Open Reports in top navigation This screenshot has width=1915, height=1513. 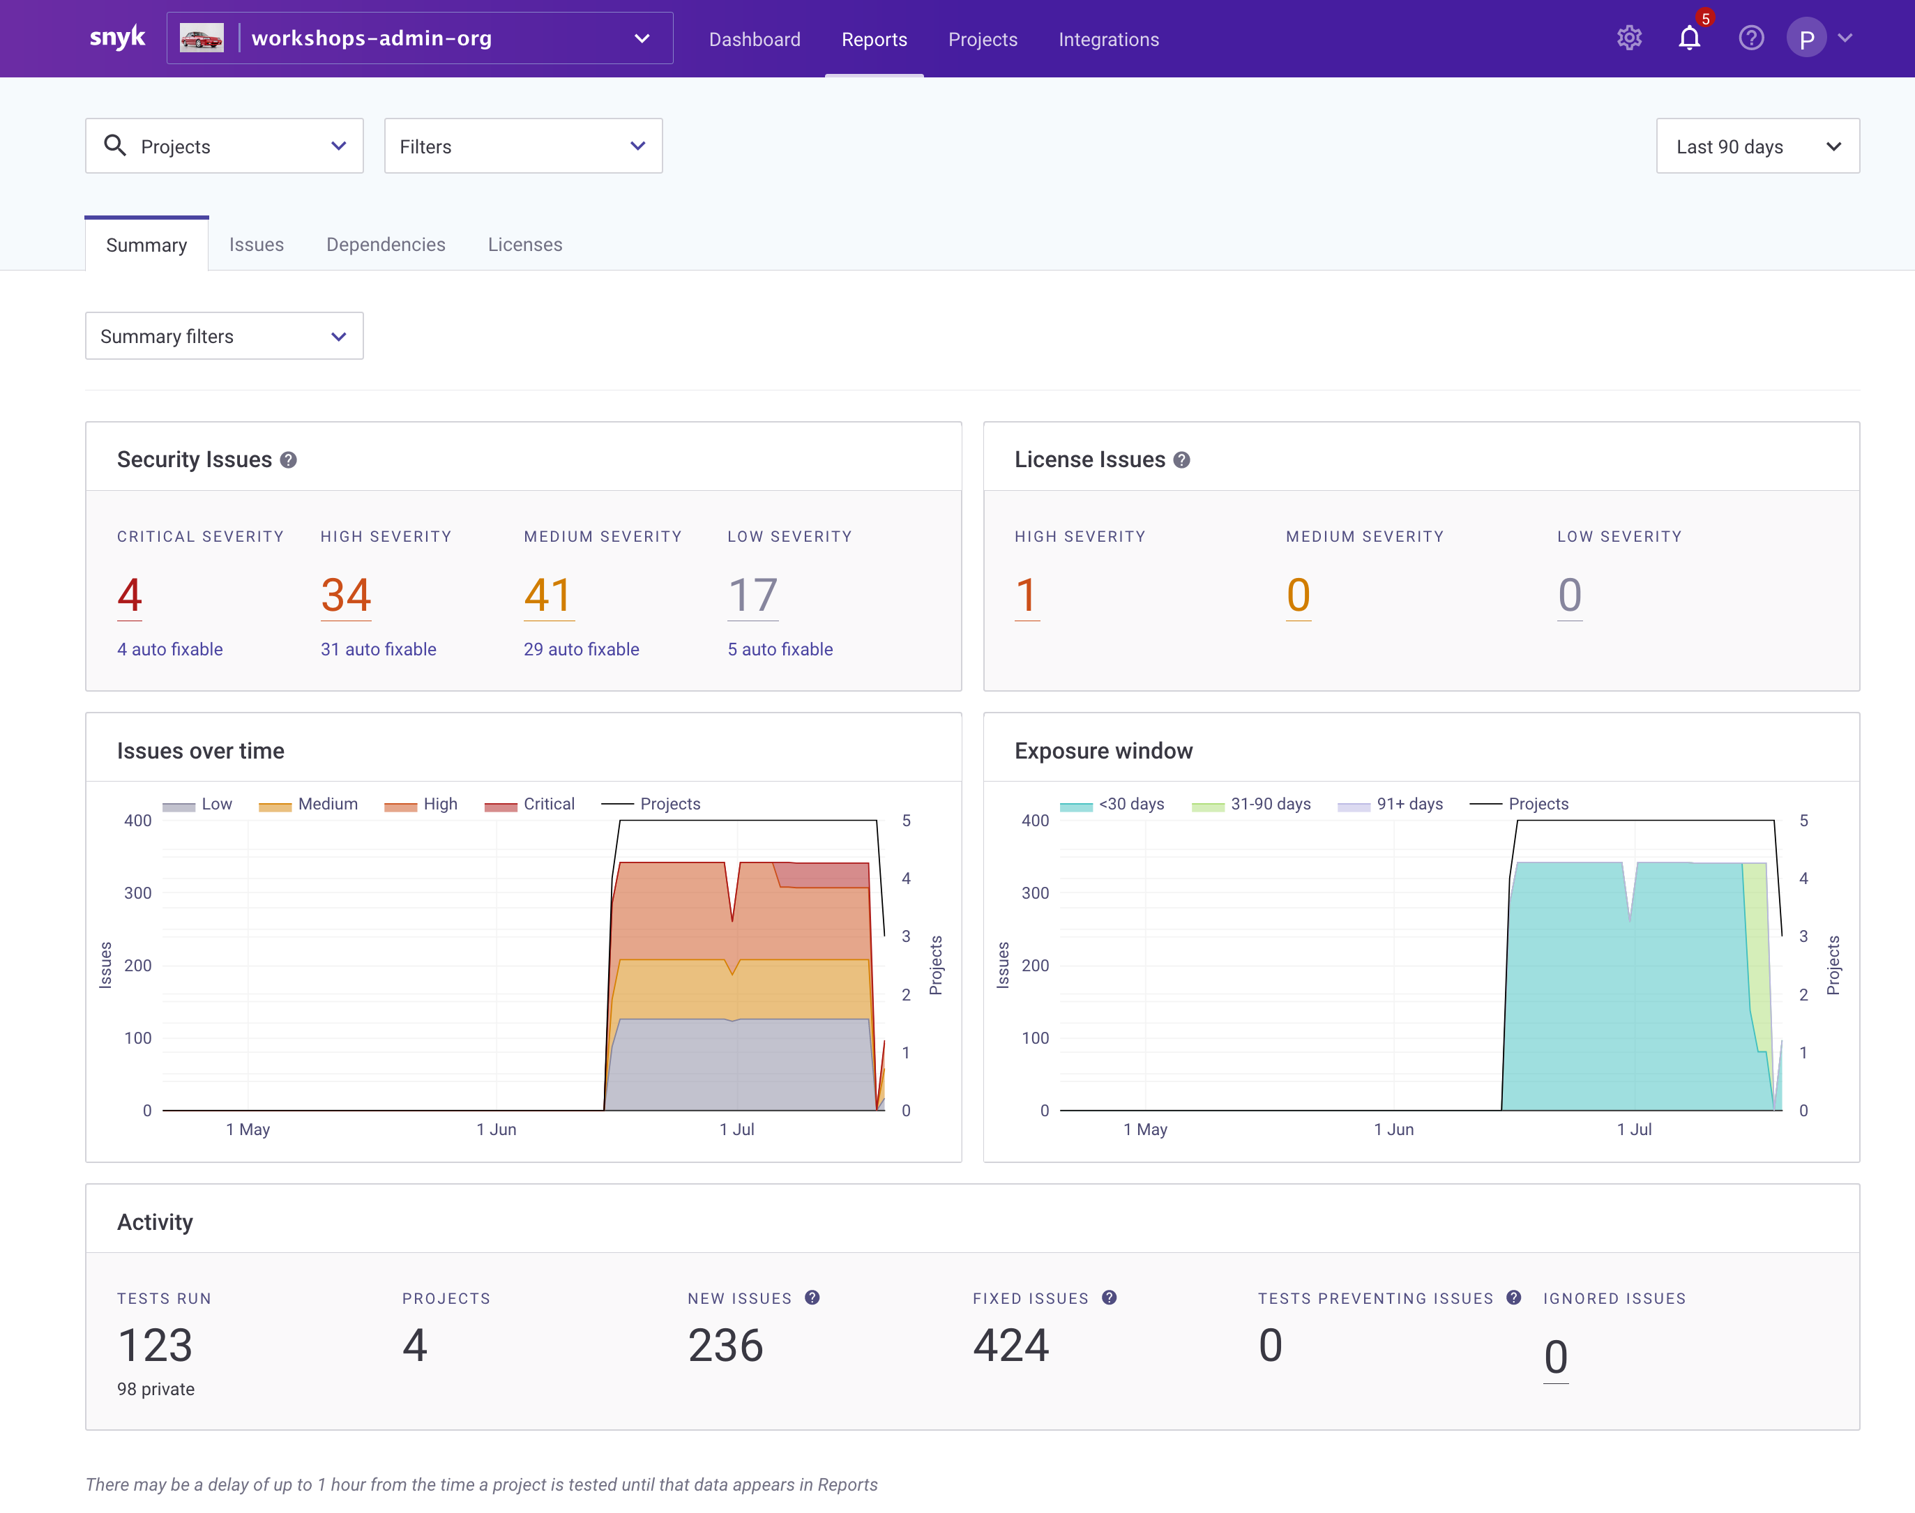click(x=875, y=39)
